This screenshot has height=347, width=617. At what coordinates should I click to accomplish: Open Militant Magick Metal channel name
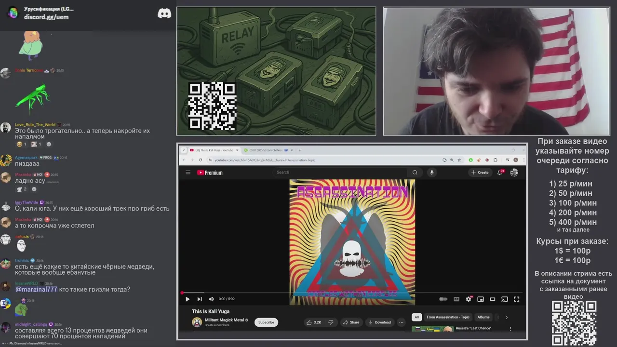tap(225, 320)
